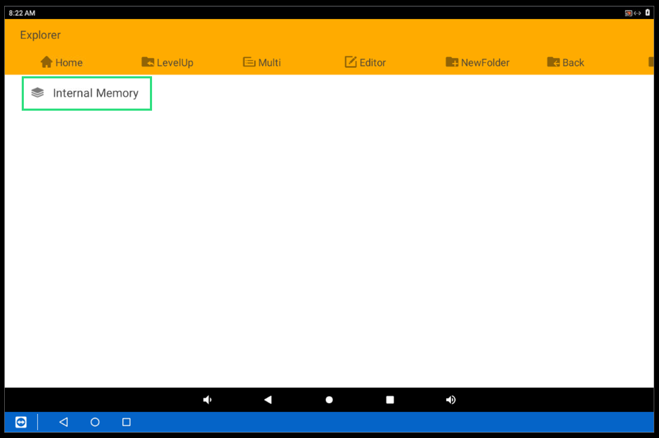The height and width of the screenshot is (438, 659).
Task: Open the Internal Memory entry
Action: pyautogui.click(x=87, y=93)
